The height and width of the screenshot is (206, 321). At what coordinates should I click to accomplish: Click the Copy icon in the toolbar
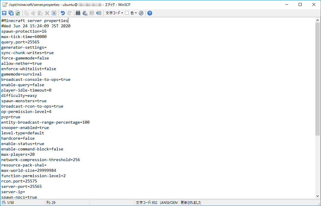(x=27, y=13)
